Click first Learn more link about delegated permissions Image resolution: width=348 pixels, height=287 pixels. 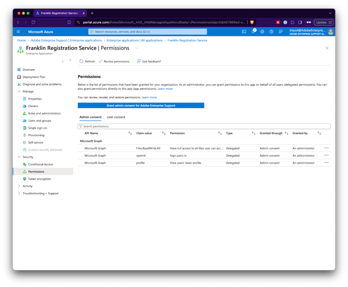click(165, 89)
